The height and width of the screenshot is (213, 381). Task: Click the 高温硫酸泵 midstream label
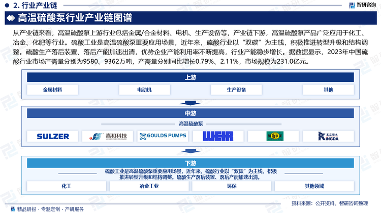(190, 124)
